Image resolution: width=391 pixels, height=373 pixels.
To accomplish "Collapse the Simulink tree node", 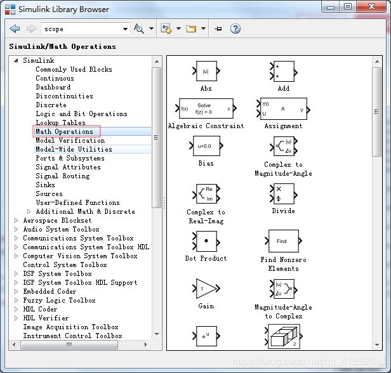I will (x=16, y=60).
